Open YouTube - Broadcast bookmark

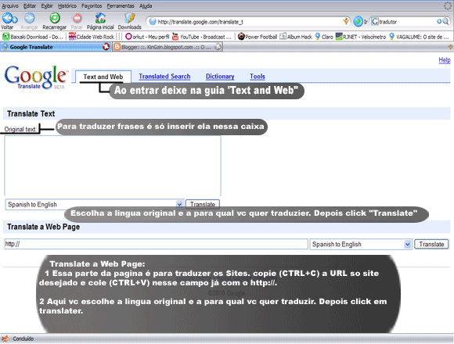coord(201,37)
